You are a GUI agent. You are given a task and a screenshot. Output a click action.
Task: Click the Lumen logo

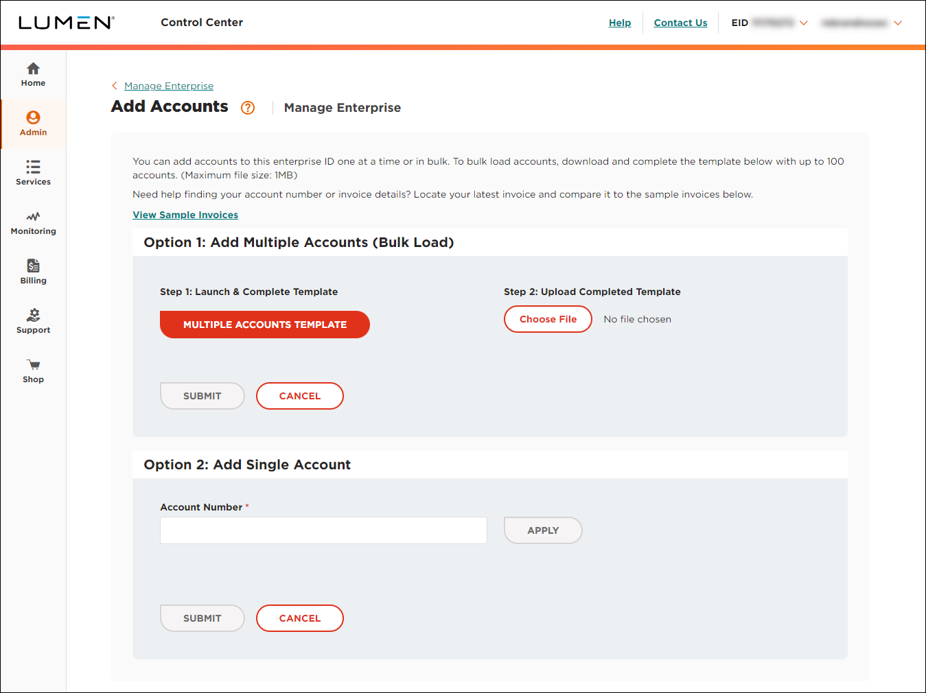point(66,23)
